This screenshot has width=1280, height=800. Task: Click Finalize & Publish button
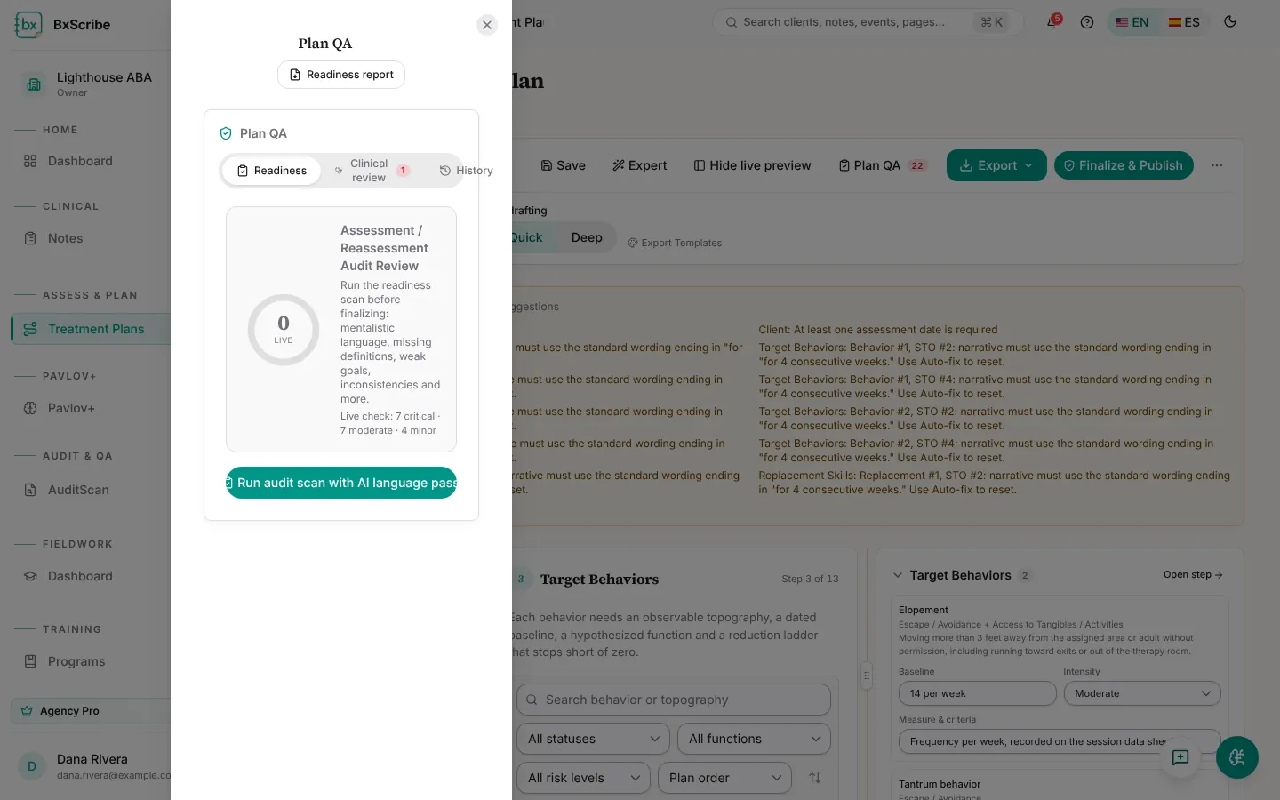click(1124, 165)
